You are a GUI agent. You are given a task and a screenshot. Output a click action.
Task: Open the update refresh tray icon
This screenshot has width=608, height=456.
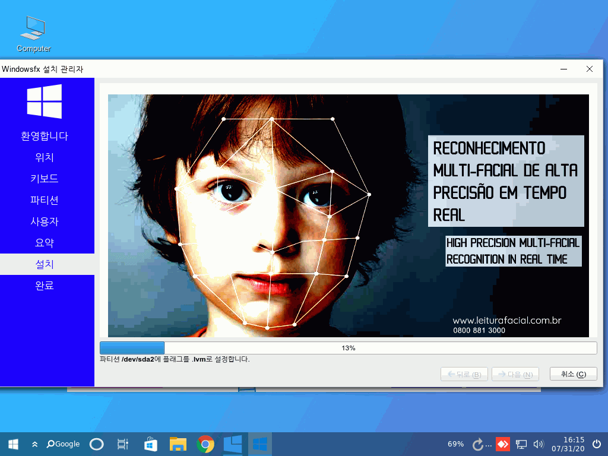point(478,444)
